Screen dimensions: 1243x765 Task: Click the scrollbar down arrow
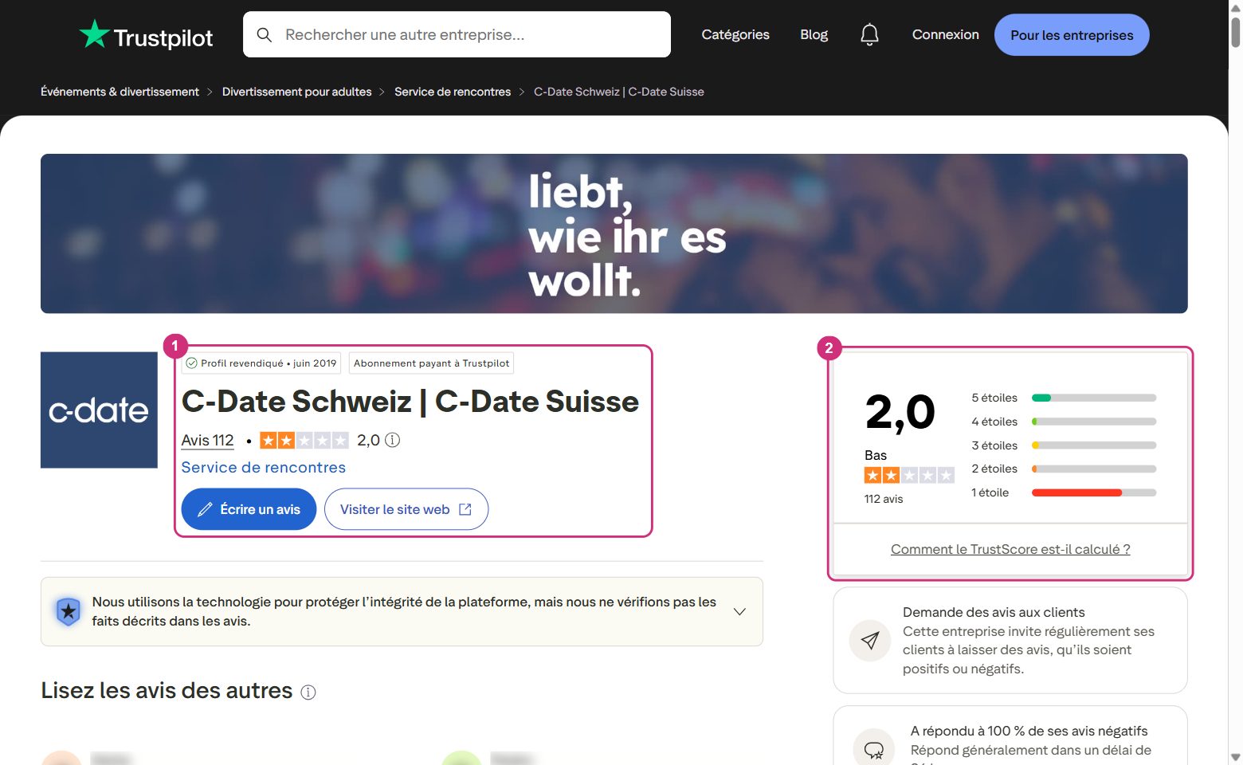coord(1236,757)
